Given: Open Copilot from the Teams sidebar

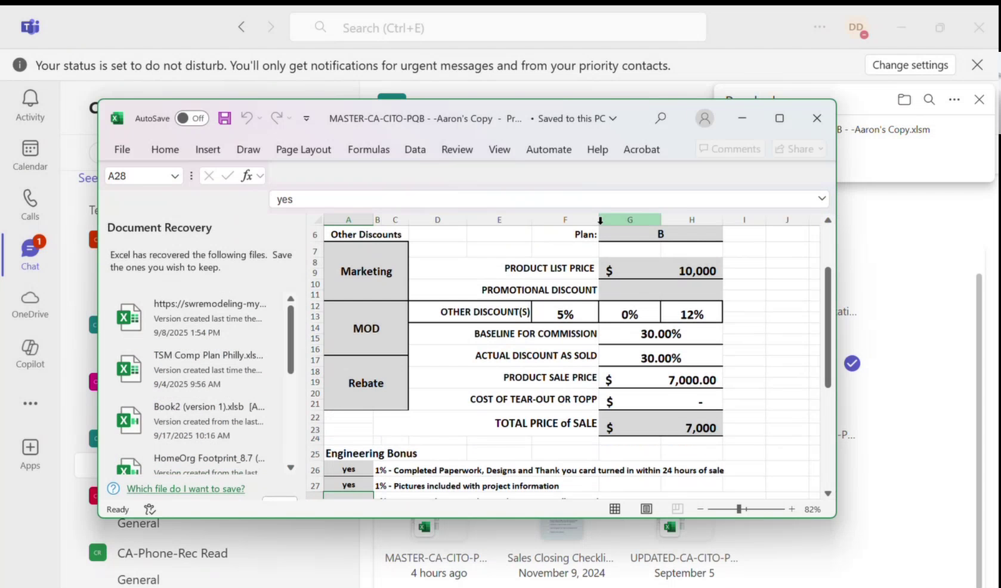Looking at the screenshot, I should tap(29, 354).
